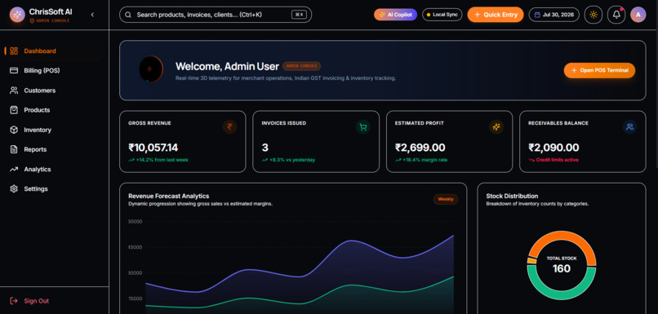Click the invoices issued count 3
Image resolution: width=658 pixels, height=314 pixels.
coord(265,148)
